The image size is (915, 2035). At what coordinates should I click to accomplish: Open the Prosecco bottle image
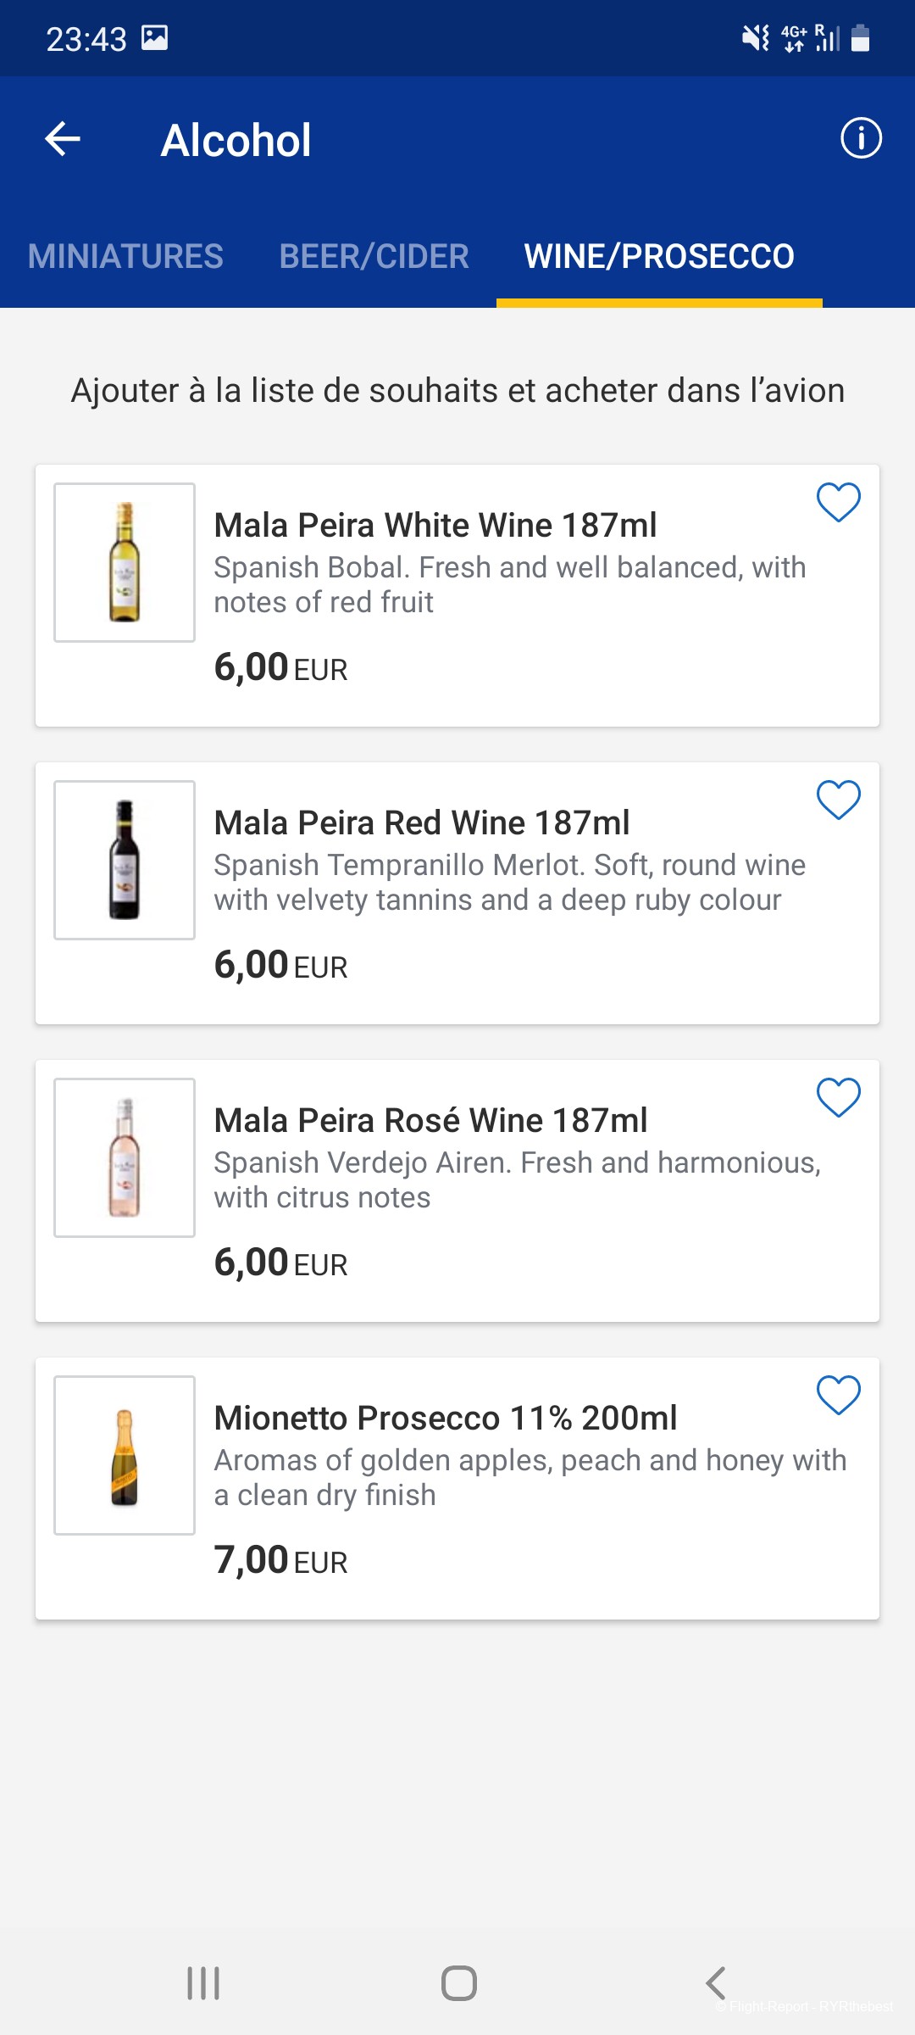[x=125, y=1455]
